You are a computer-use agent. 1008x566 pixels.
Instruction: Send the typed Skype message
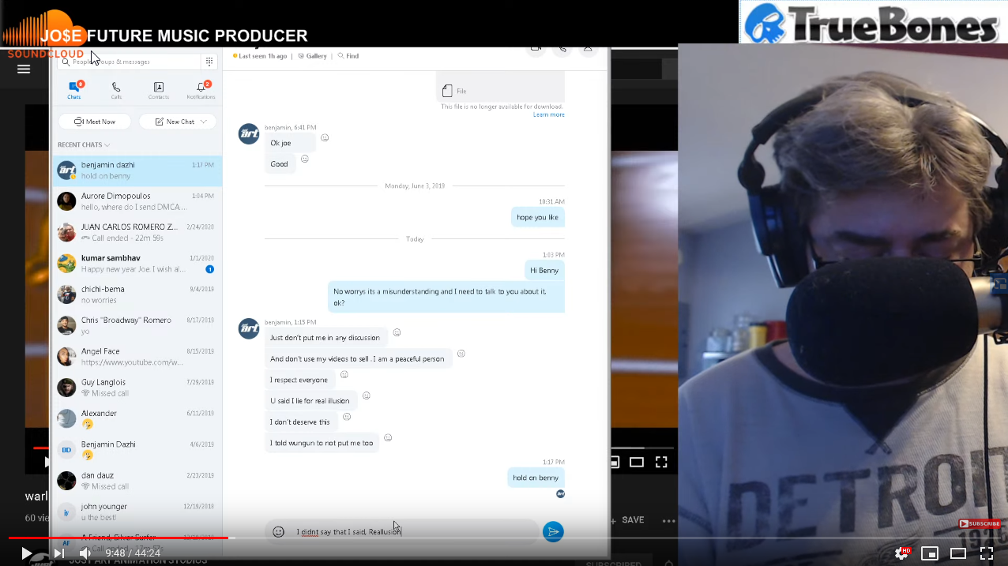click(x=553, y=531)
